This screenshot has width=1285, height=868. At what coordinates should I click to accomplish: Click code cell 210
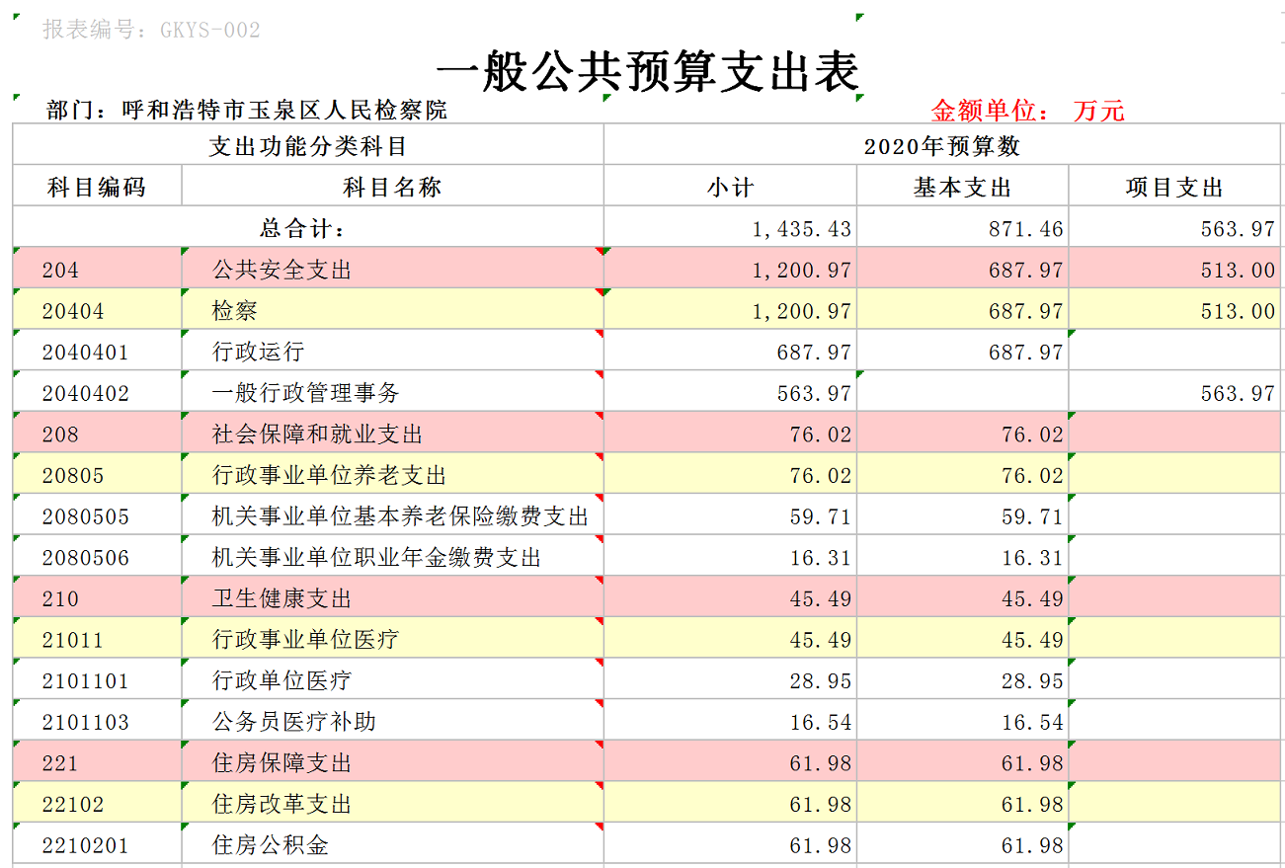click(97, 598)
